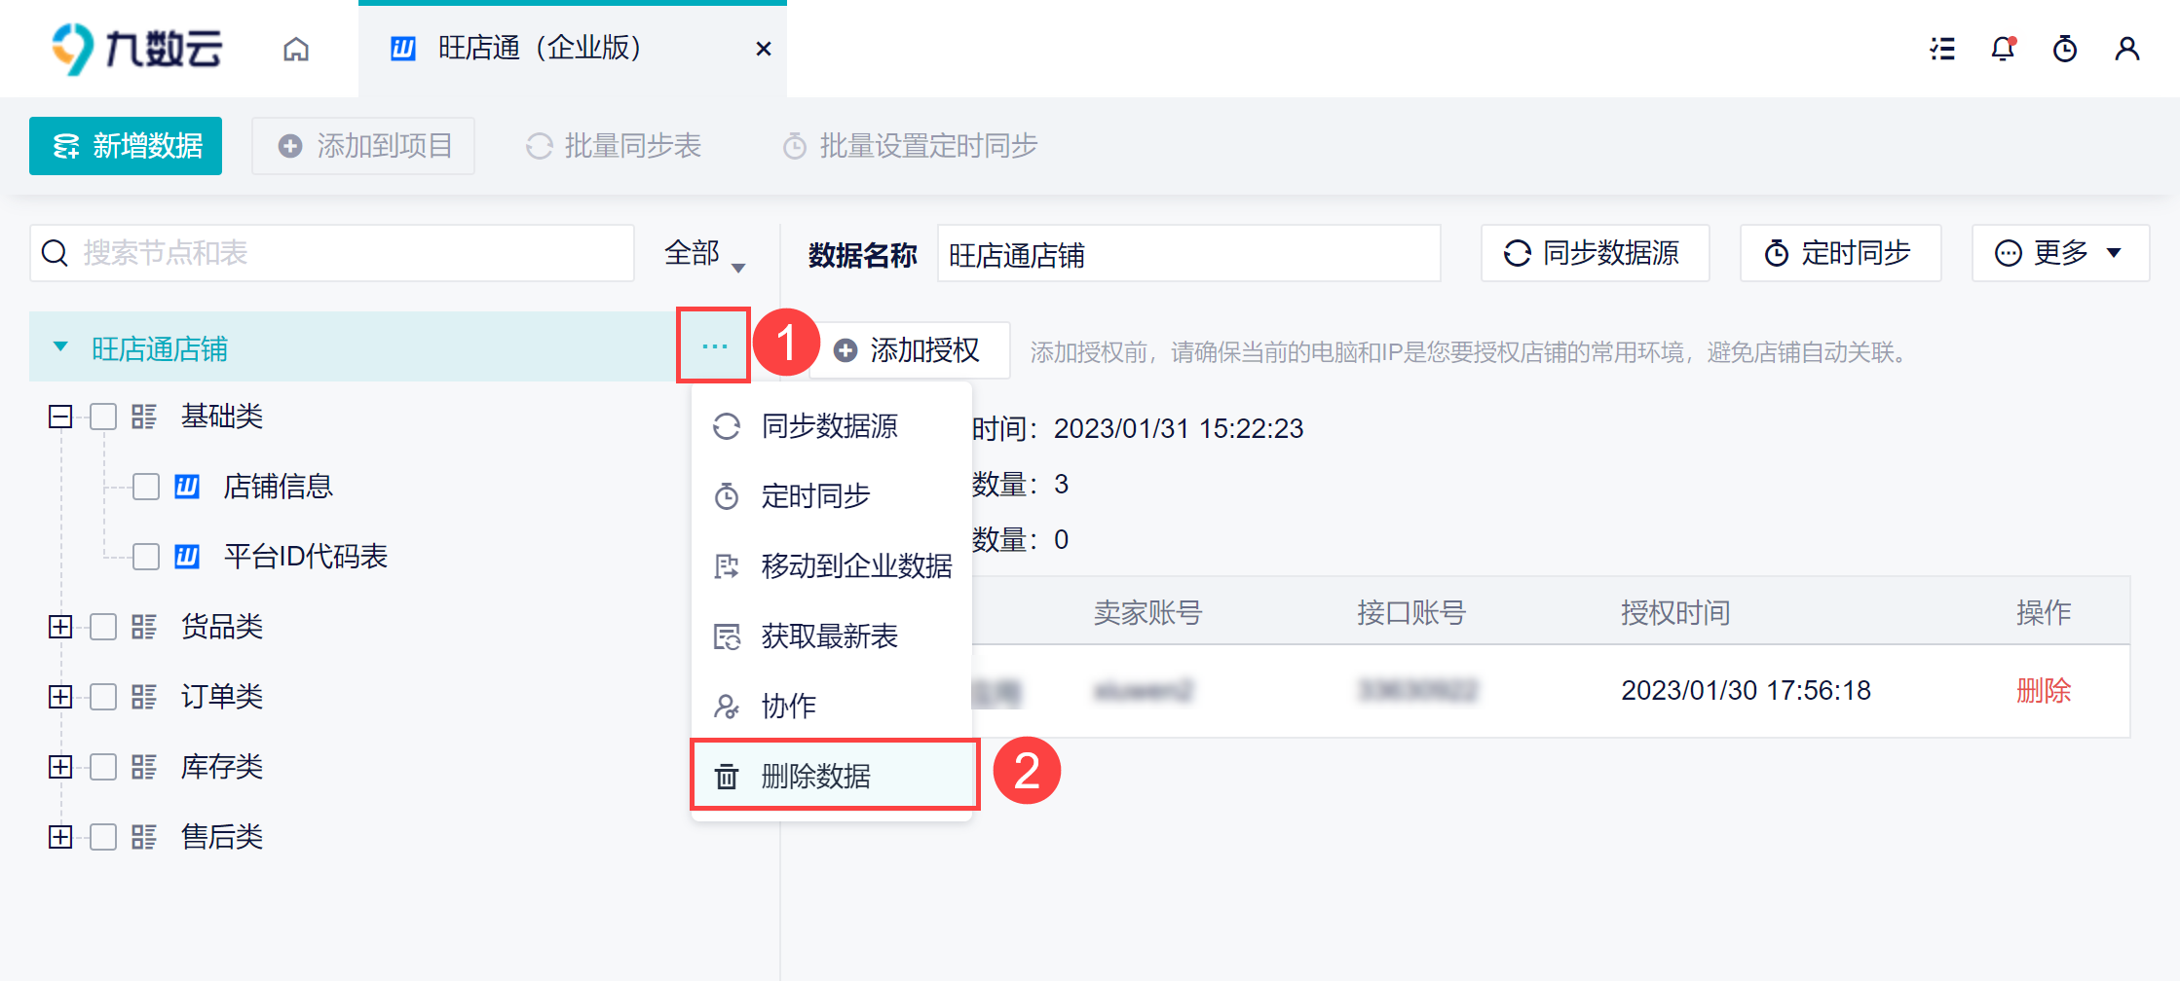Check the 基础类 checkbox
The height and width of the screenshot is (981, 2180).
point(103,417)
